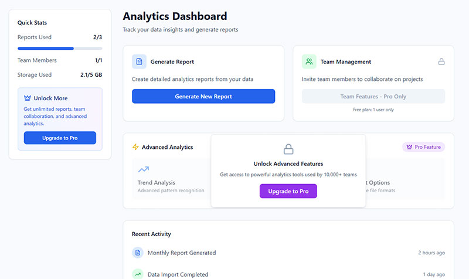Click the Analytics Dashboard heading
Viewport: 469px width, 279px height.
click(175, 16)
